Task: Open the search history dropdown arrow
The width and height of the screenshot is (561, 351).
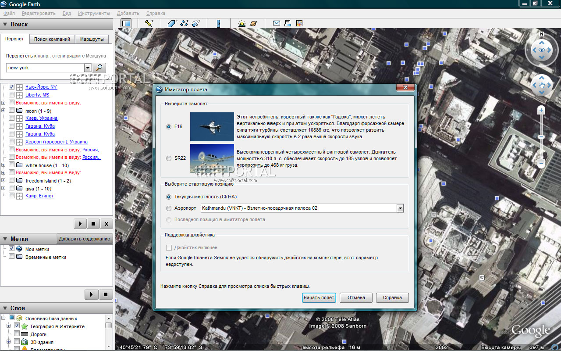Action: tap(87, 68)
